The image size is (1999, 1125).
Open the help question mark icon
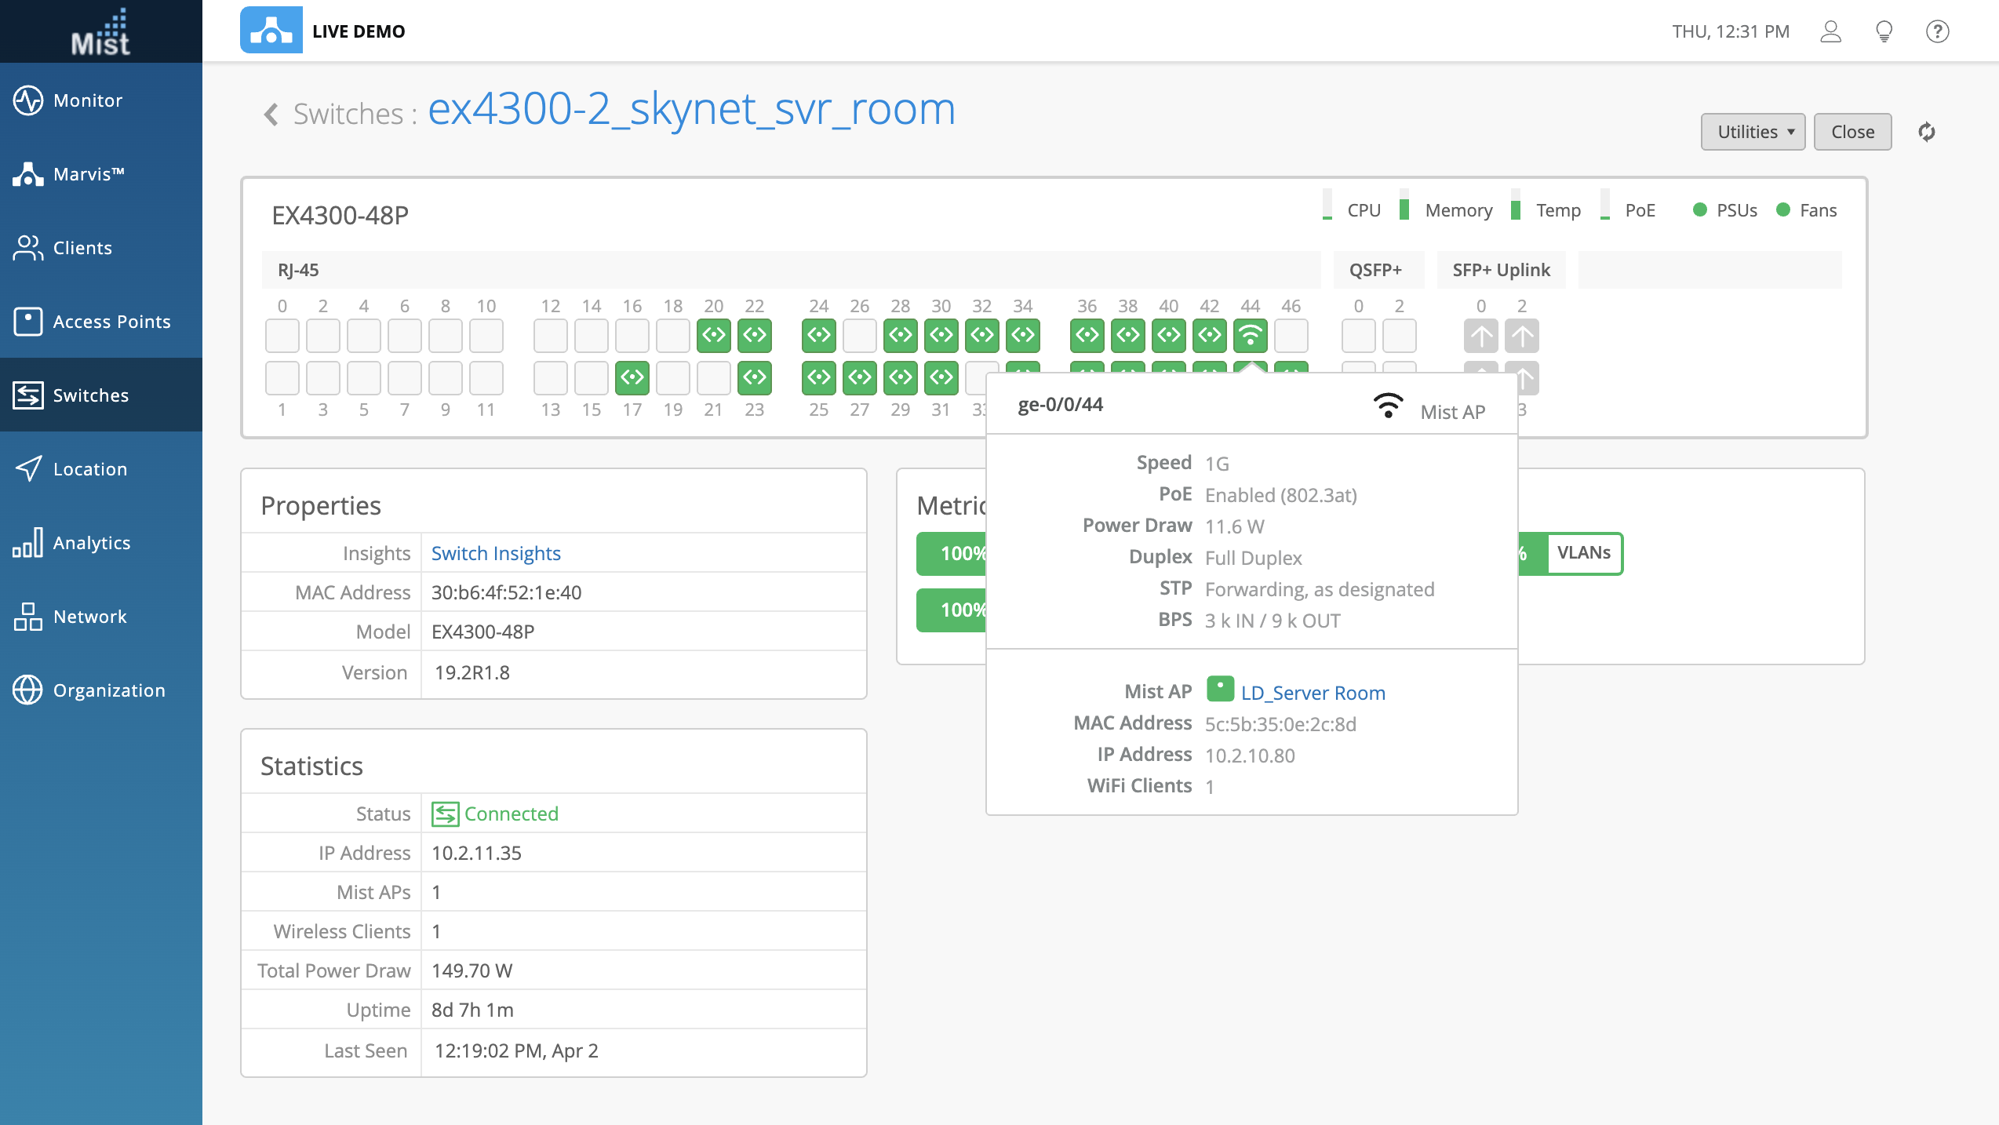(1937, 31)
